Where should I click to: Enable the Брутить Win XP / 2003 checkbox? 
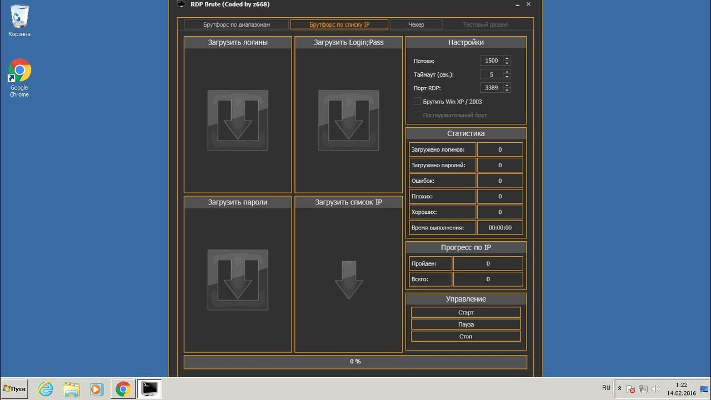[x=418, y=102]
